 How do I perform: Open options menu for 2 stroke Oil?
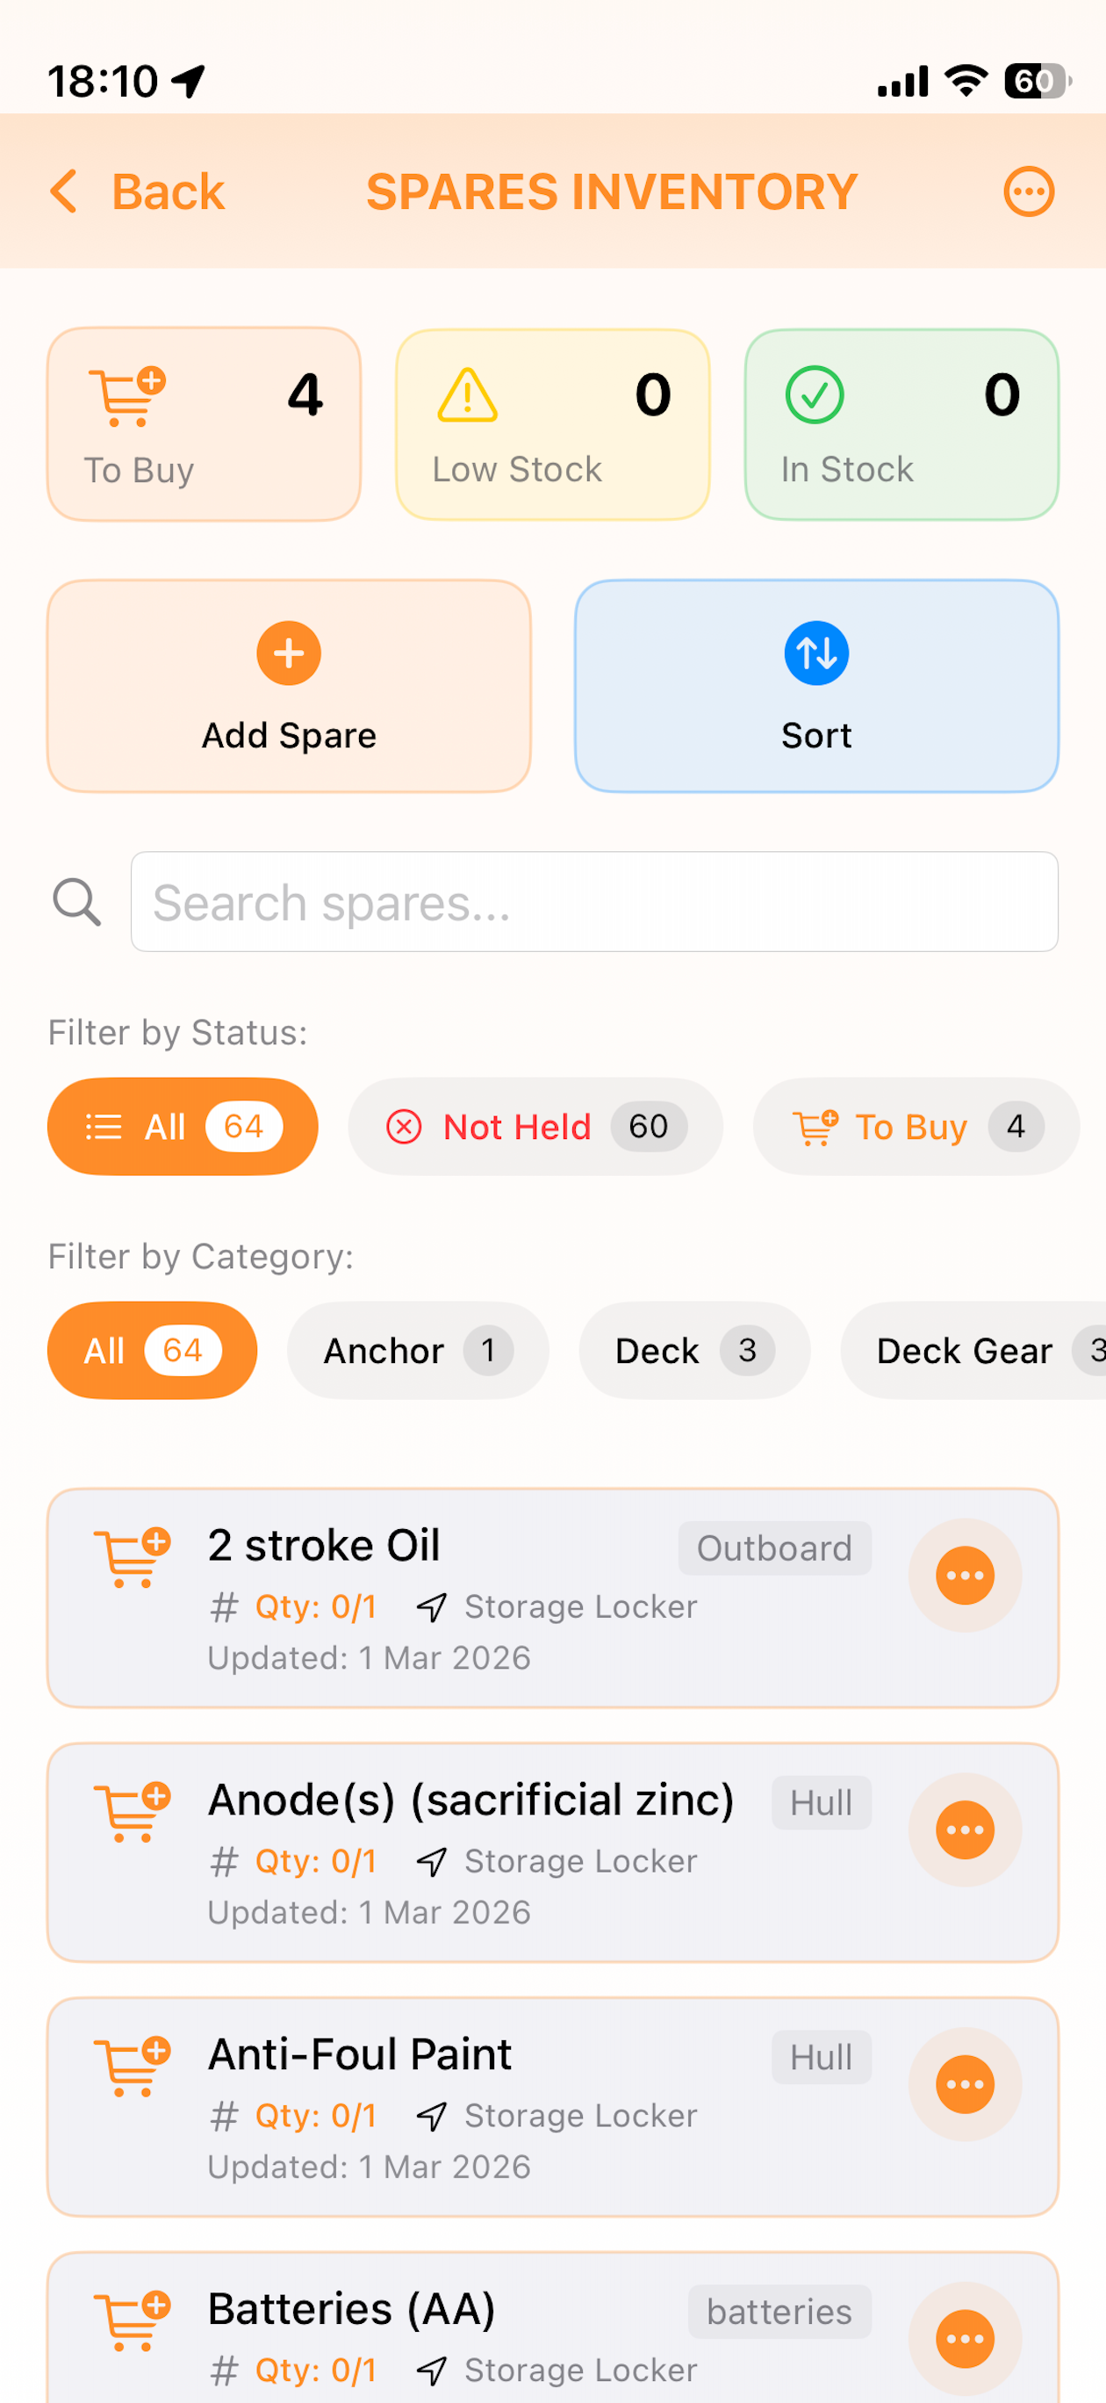pos(965,1576)
